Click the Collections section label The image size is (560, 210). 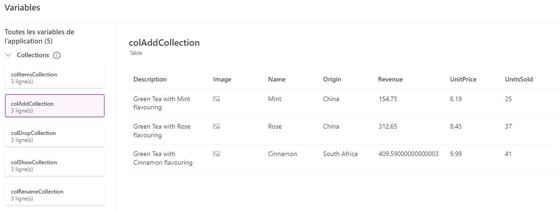pyautogui.click(x=33, y=55)
